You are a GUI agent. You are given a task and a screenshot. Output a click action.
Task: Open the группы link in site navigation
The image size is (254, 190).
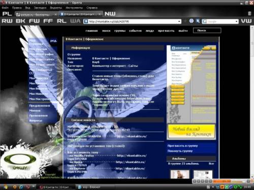click(x=120, y=31)
